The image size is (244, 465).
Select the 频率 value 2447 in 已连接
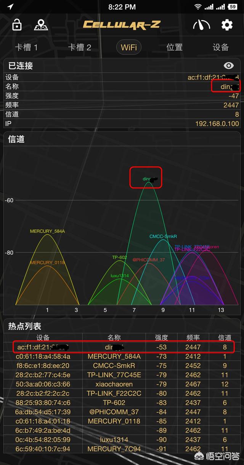(231, 105)
